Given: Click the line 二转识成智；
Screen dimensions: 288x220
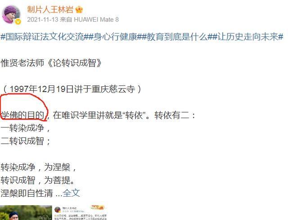Looking at the screenshot, I should pyautogui.click(x=26, y=141).
